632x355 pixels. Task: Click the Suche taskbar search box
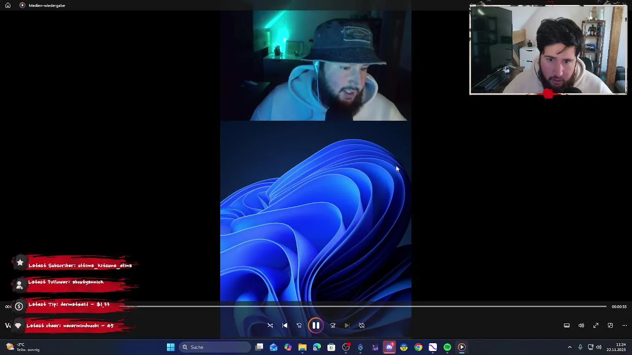click(215, 347)
